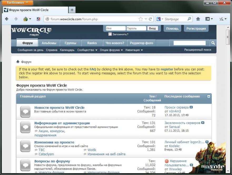232x175 pixels.
Task: Open the Опции форума dropdown
Action: click(x=111, y=50)
